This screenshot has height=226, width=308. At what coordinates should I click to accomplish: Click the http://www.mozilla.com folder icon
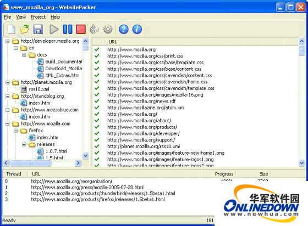coord(15,124)
